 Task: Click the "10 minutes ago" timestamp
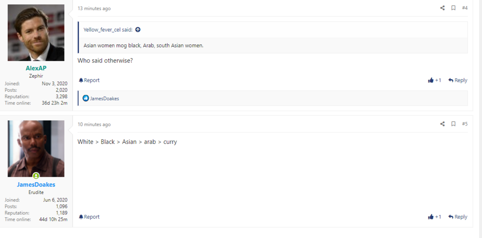point(94,125)
